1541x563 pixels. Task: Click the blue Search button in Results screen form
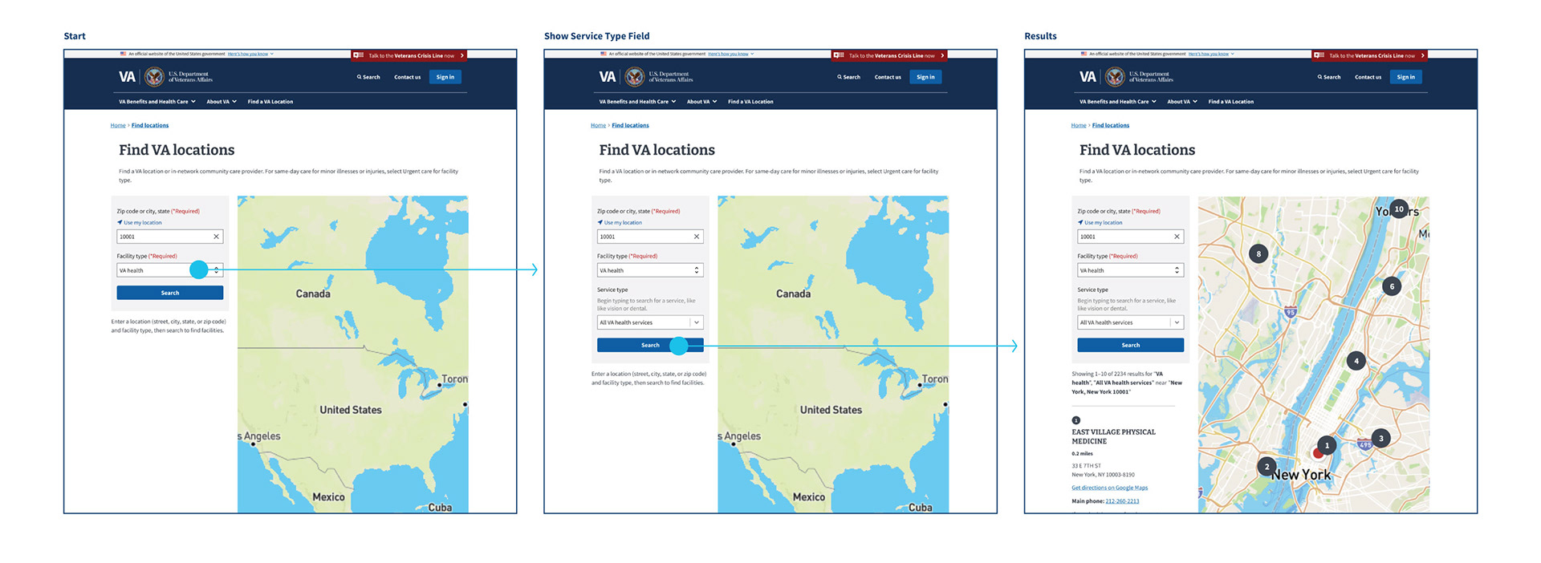pyautogui.click(x=1130, y=345)
